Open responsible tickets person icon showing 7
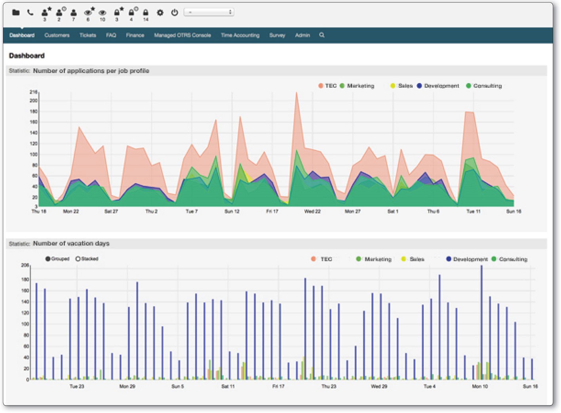561x413 pixels. [x=73, y=13]
